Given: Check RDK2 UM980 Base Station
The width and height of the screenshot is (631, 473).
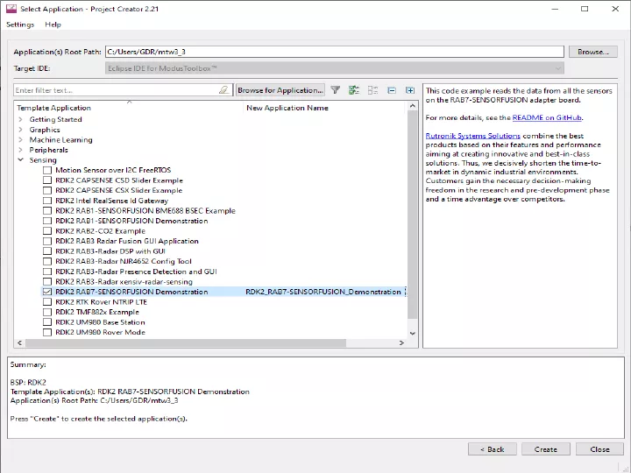Looking at the screenshot, I should click(x=47, y=322).
